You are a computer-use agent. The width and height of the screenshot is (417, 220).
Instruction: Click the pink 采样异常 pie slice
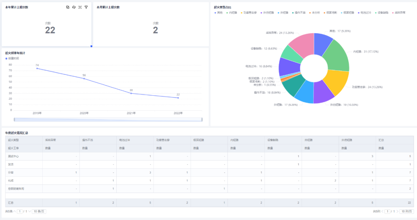[303, 44]
